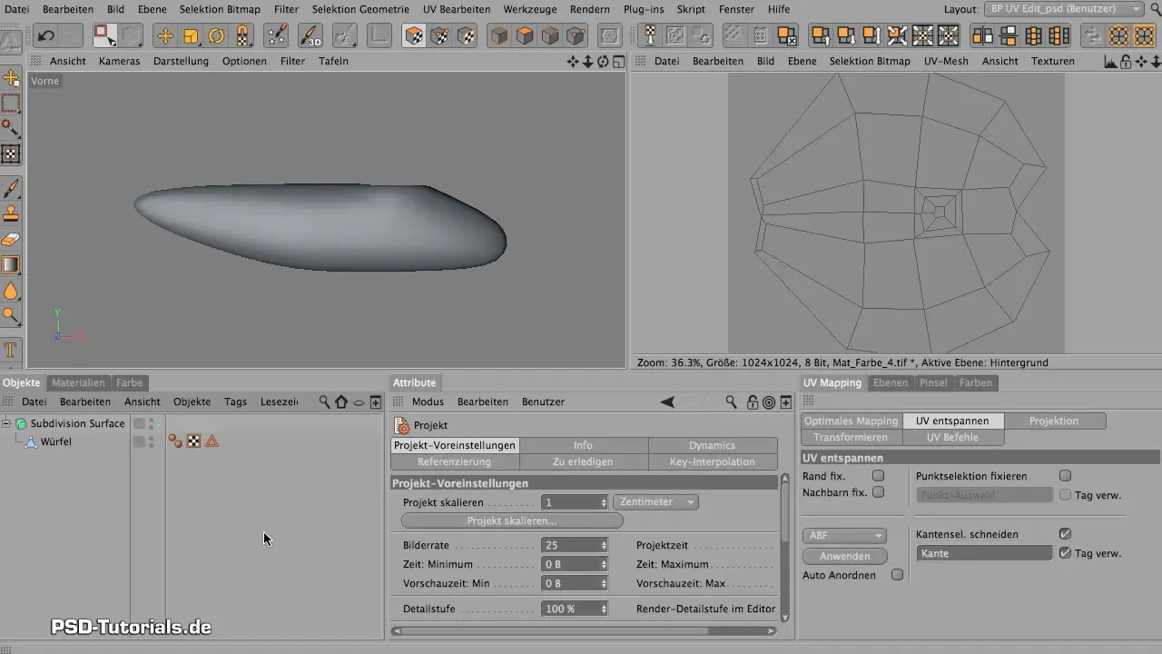Collapse the Subdivision Surface tree node
The image size is (1162, 654).
[x=7, y=423]
